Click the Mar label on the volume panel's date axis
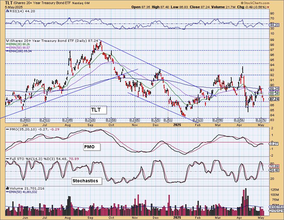The image size is (284, 220). 218,218
